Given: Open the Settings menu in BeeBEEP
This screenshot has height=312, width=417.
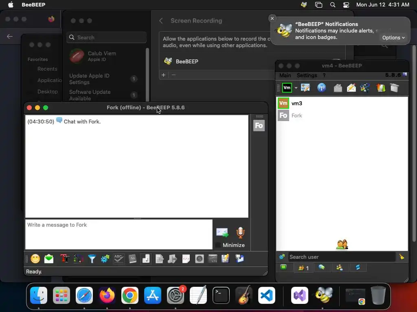Looking at the screenshot, I should [307, 75].
